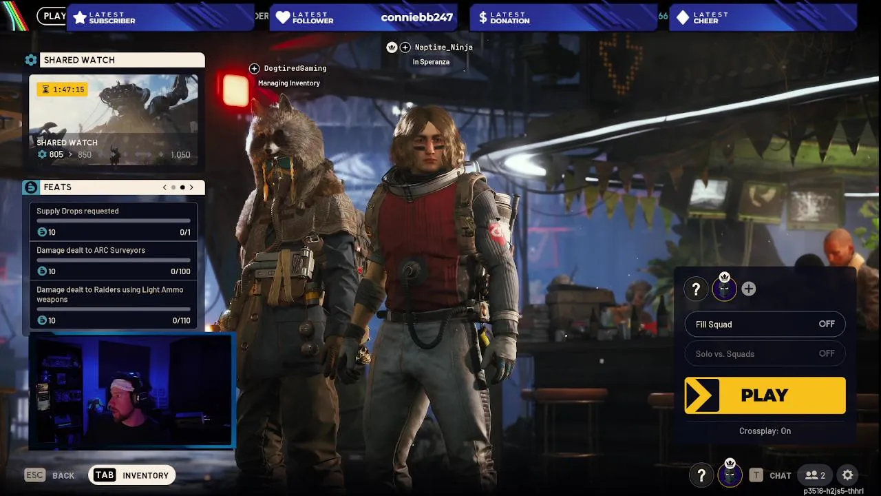Go to previous Feats page arrow
The height and width of the screenshot is (496, 881).
164,187
